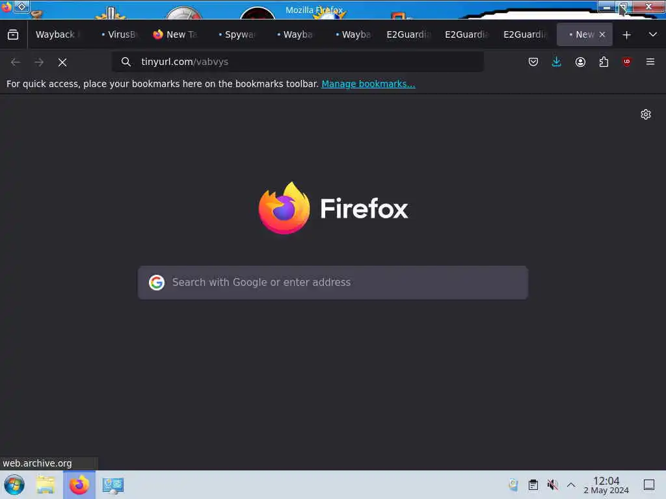
Task: Close the active New tab
Action: tap(602, 35)
